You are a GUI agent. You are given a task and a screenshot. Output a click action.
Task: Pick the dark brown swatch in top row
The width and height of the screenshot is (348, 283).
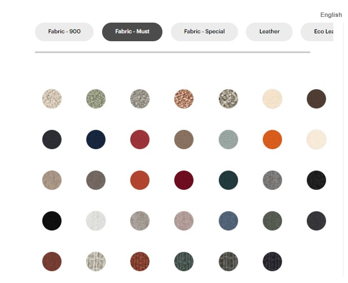click(x=316, y=99)
